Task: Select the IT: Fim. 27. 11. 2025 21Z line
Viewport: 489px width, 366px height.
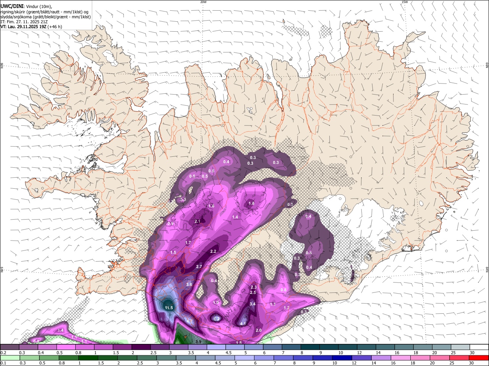Action: click(24, 22)
